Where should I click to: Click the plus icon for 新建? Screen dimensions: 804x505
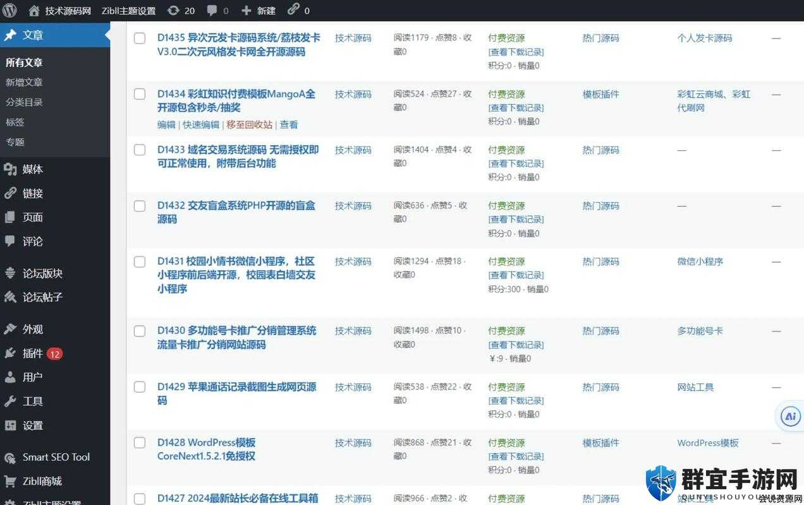(x=247, y=11)
